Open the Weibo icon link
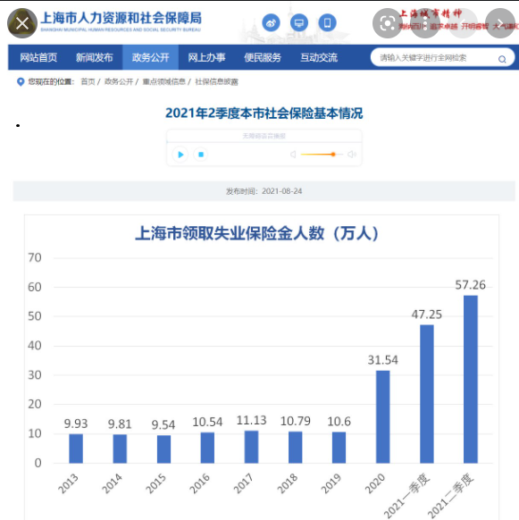Image resolution: width=519 pixels, height=520 pixels. click(271, 23)
